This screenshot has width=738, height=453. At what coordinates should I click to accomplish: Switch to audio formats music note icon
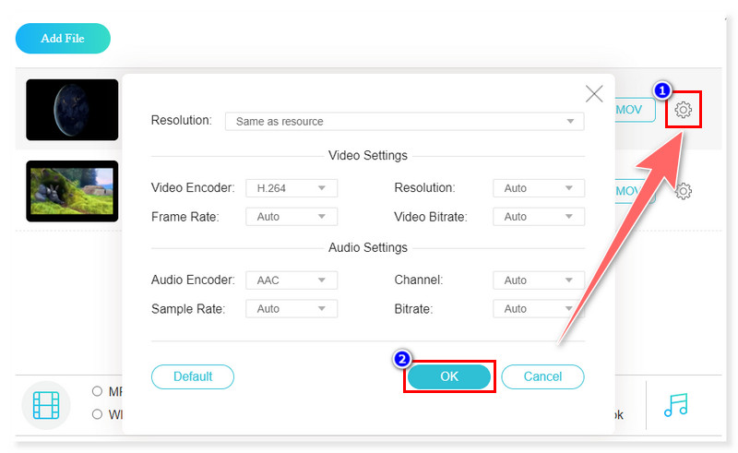point(676,405)
